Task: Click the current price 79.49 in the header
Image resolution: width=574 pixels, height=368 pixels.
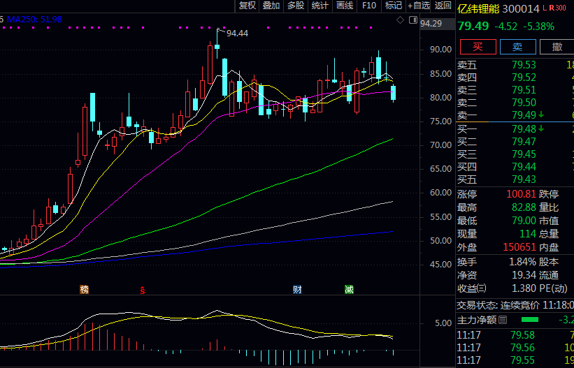Action: pyautogui.click(x=473, y=26)
